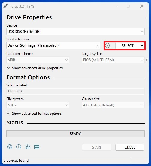Viewport: 151px width, 166px height.
Task: Click the Rufus USB icon in title bar
Action: (5, 6)
